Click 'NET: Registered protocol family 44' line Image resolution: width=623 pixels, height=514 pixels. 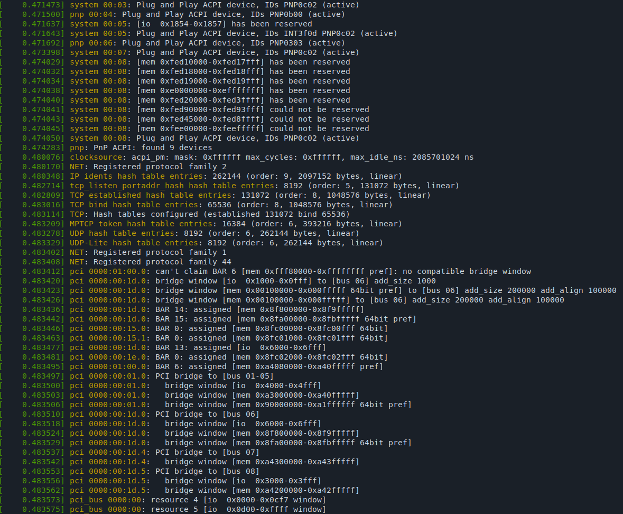click(x=151, y=262)
